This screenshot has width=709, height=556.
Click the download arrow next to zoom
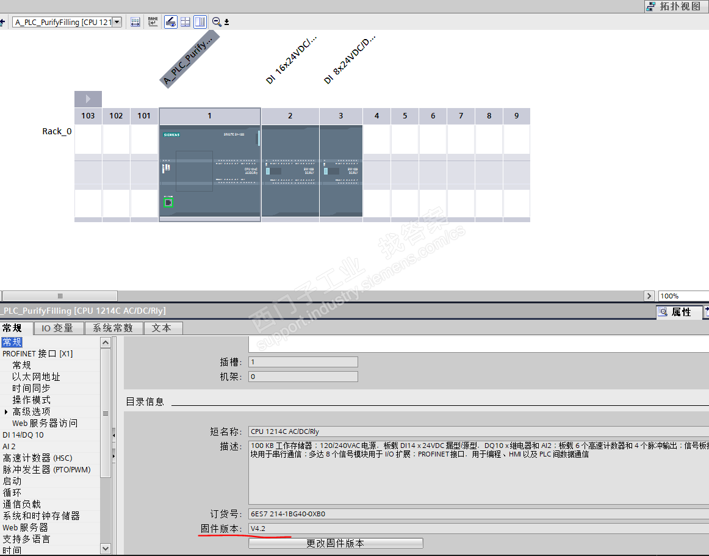(226, 22)
